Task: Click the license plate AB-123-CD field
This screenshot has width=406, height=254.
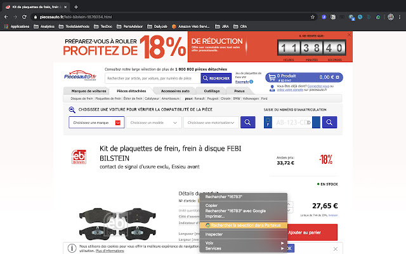Action: click(292, 123)
